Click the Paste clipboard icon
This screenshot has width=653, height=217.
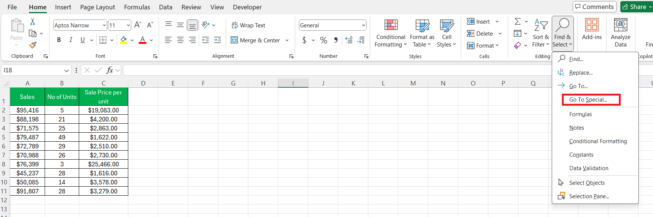[17, 26]
